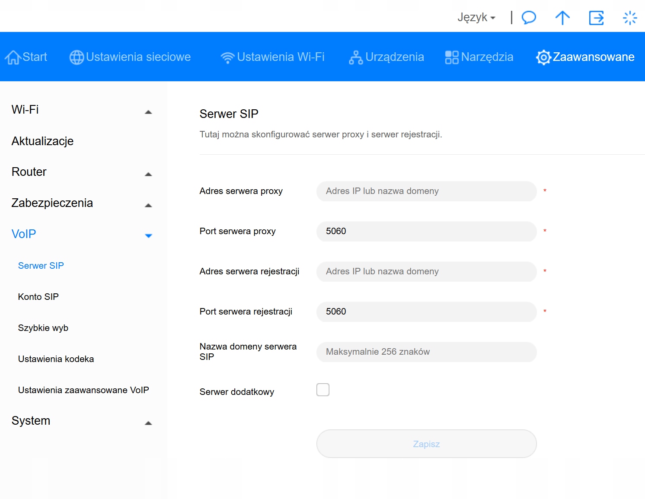Click the upward arrow update icon
Viewport: 645px width, 499px height.
click(x=562, y=18)
